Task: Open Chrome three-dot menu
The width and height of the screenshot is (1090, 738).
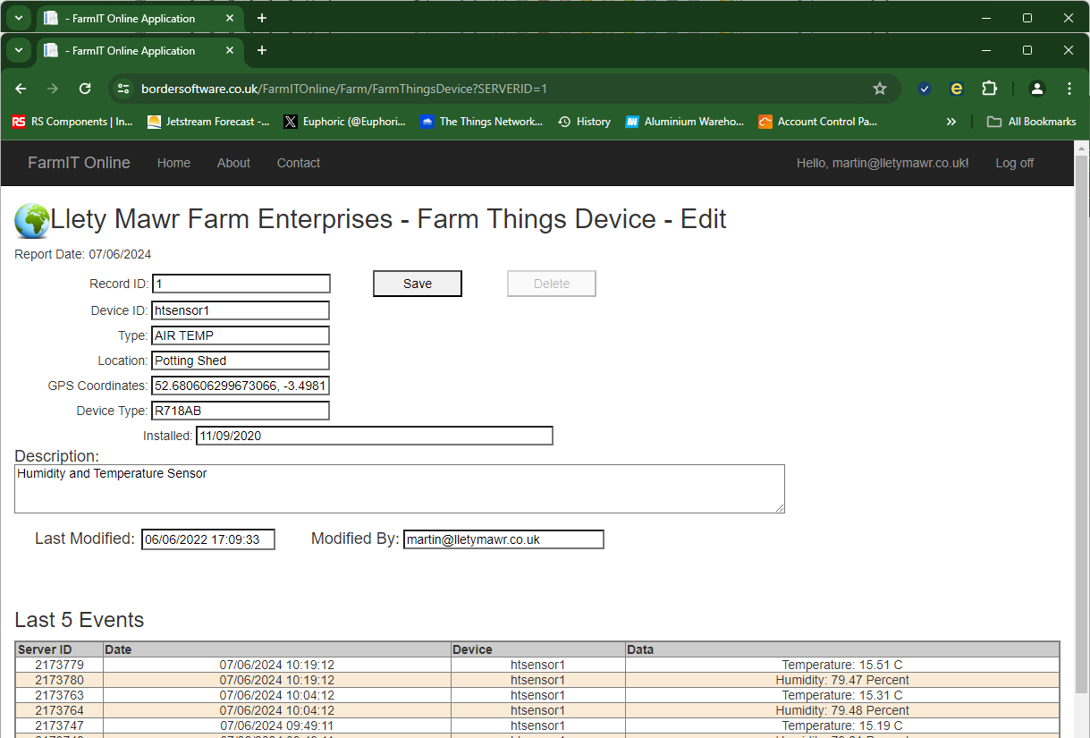Action: coord(1069,89)
